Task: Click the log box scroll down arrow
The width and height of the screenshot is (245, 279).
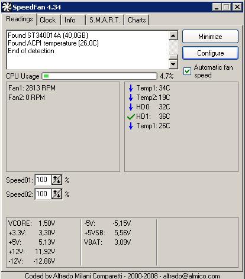Action: click(173, 64)
